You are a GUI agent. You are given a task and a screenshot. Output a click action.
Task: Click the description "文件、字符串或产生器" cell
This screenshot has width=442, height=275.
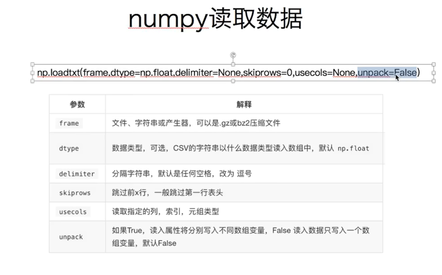tap(244, 123)
